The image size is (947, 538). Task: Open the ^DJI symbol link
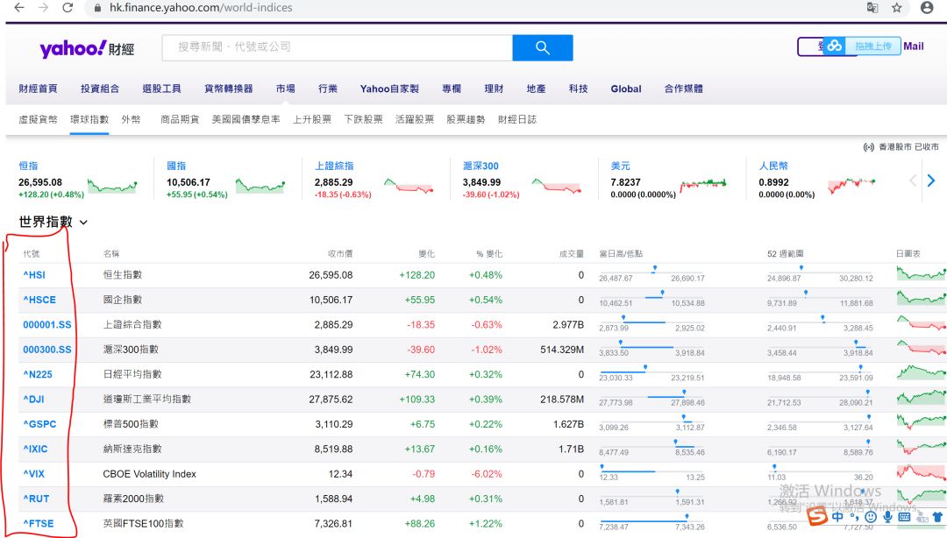[x=33, y=400]
